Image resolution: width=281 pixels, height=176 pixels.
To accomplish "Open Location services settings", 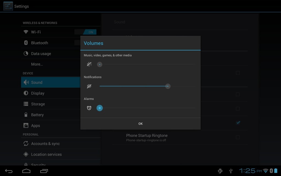I will pos(61,154).
